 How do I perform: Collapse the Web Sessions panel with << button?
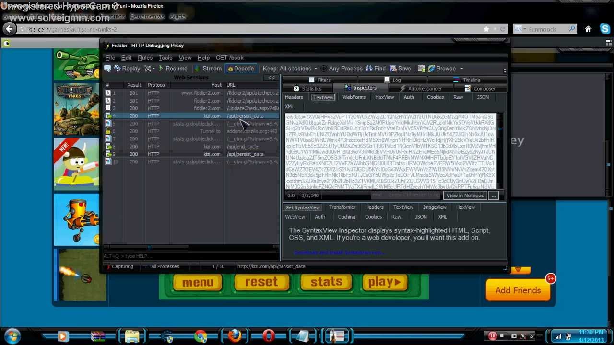click(272, 78)
